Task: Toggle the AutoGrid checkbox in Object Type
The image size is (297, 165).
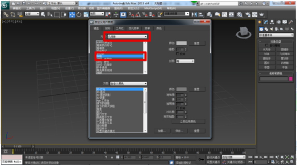Action: [x=267, y=45]
